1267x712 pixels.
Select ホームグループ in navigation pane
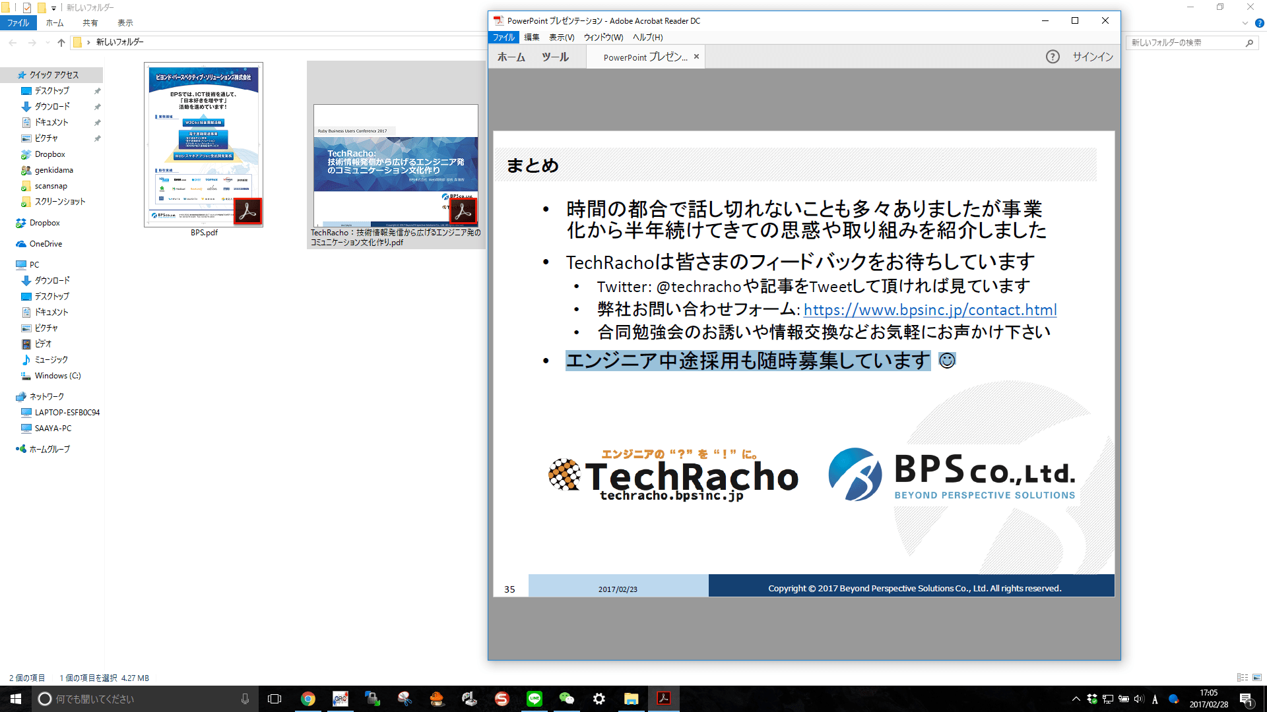pyautogui.click(x=49, y=450)
